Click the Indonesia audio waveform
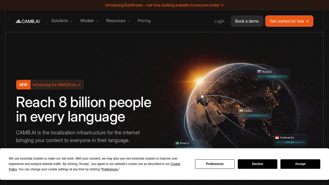The height and width of the screenshot is (185, 329). (290, 142)
